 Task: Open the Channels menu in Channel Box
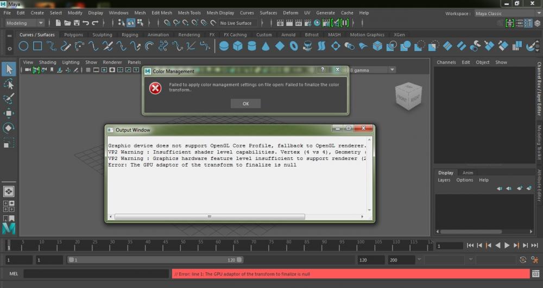(446, 62)
